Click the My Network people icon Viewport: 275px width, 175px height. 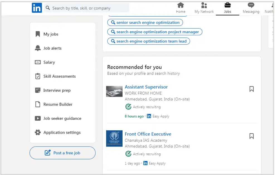coord(204,5)
